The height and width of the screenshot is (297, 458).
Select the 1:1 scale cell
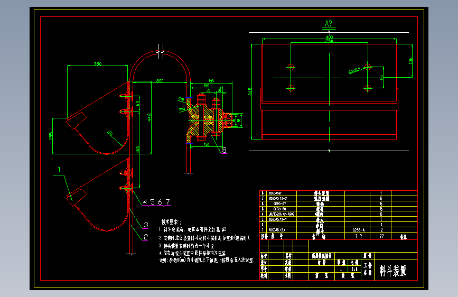pyautogui.click(x=354, y=269)
